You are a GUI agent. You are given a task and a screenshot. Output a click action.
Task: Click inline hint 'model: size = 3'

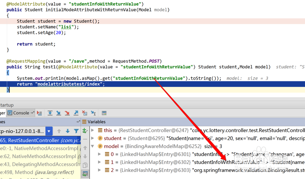click(247, 78)
